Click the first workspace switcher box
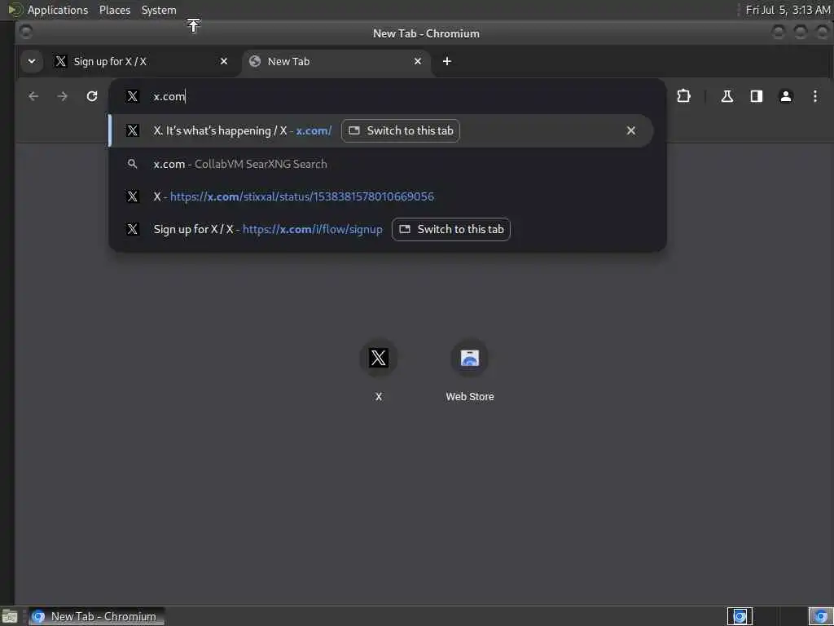The image size is (834, 626). tap(740, 616)
